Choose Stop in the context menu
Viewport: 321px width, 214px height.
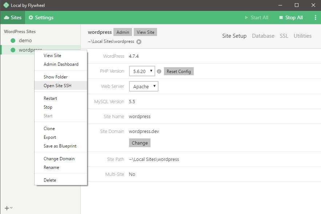click(61, 107)
